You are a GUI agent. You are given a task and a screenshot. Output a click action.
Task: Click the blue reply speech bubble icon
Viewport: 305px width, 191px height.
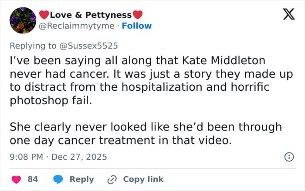(x=58, y=179)
